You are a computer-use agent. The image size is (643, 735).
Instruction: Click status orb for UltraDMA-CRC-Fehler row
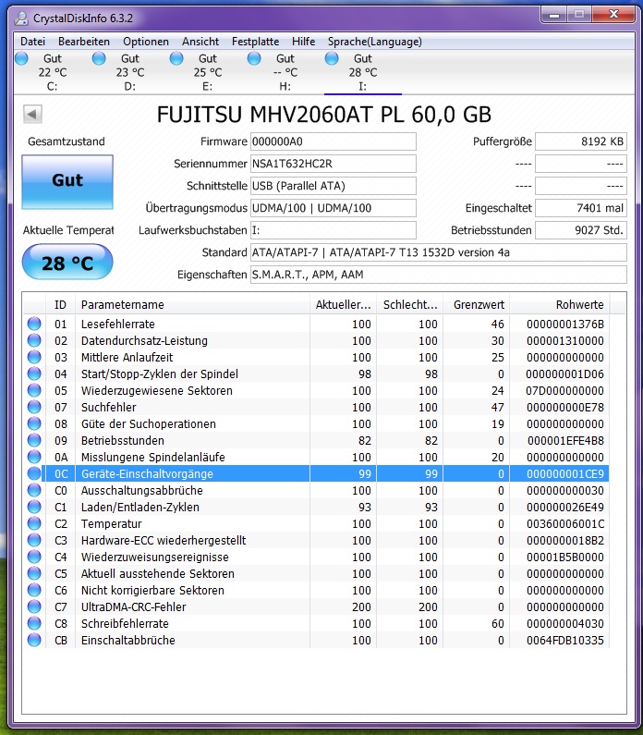tap(34, 606)
